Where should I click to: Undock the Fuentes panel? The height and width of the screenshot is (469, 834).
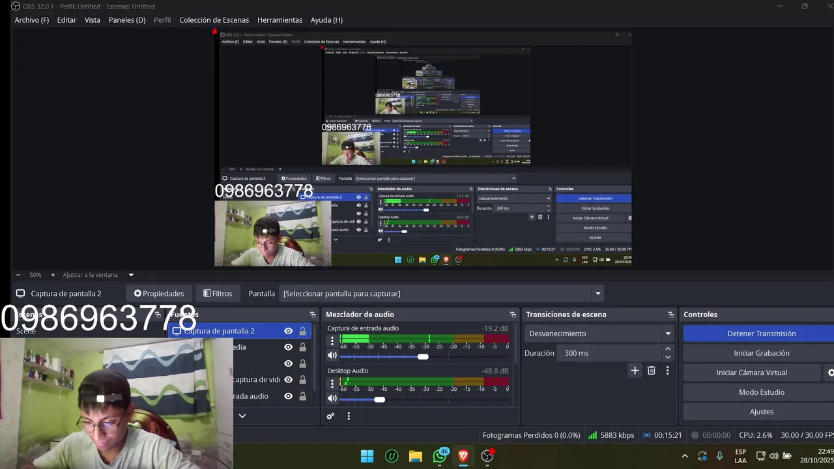click(313, 315)
